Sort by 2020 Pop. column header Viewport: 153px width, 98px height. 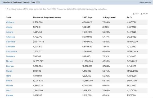pyautogui.click(x=87, y=17)
